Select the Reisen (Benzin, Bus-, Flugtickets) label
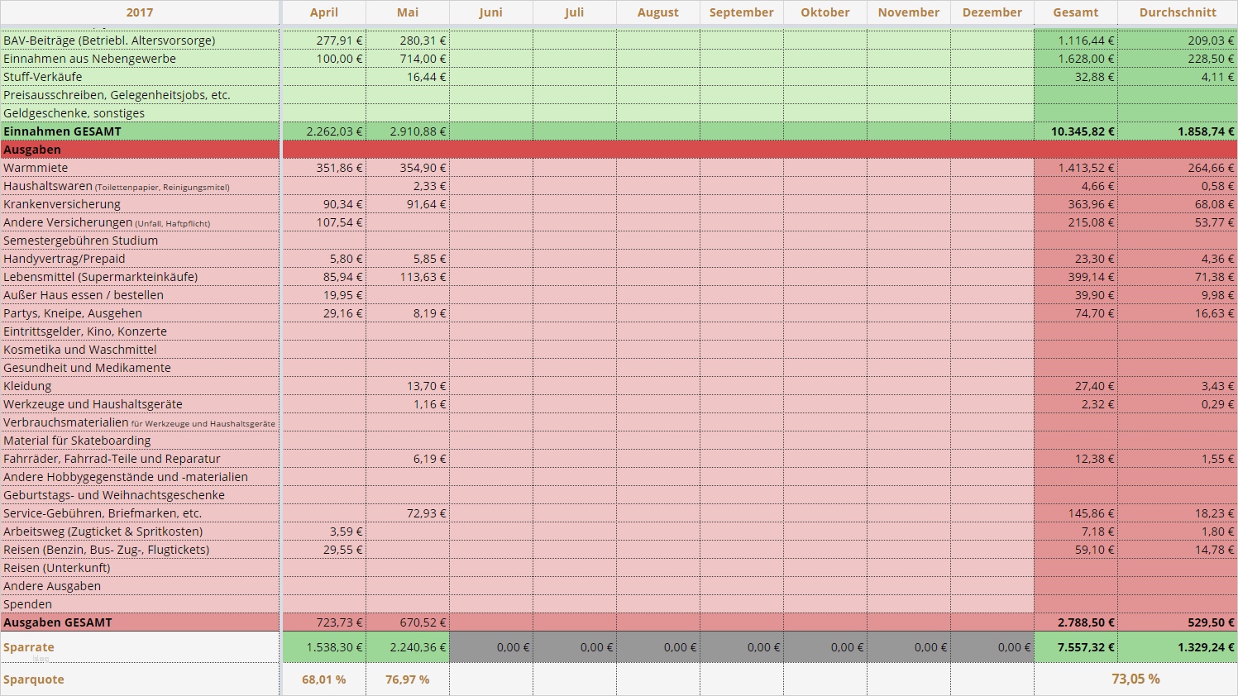Screen dimensions: 1238x696 pyautogui.click(x=106, y=550)
